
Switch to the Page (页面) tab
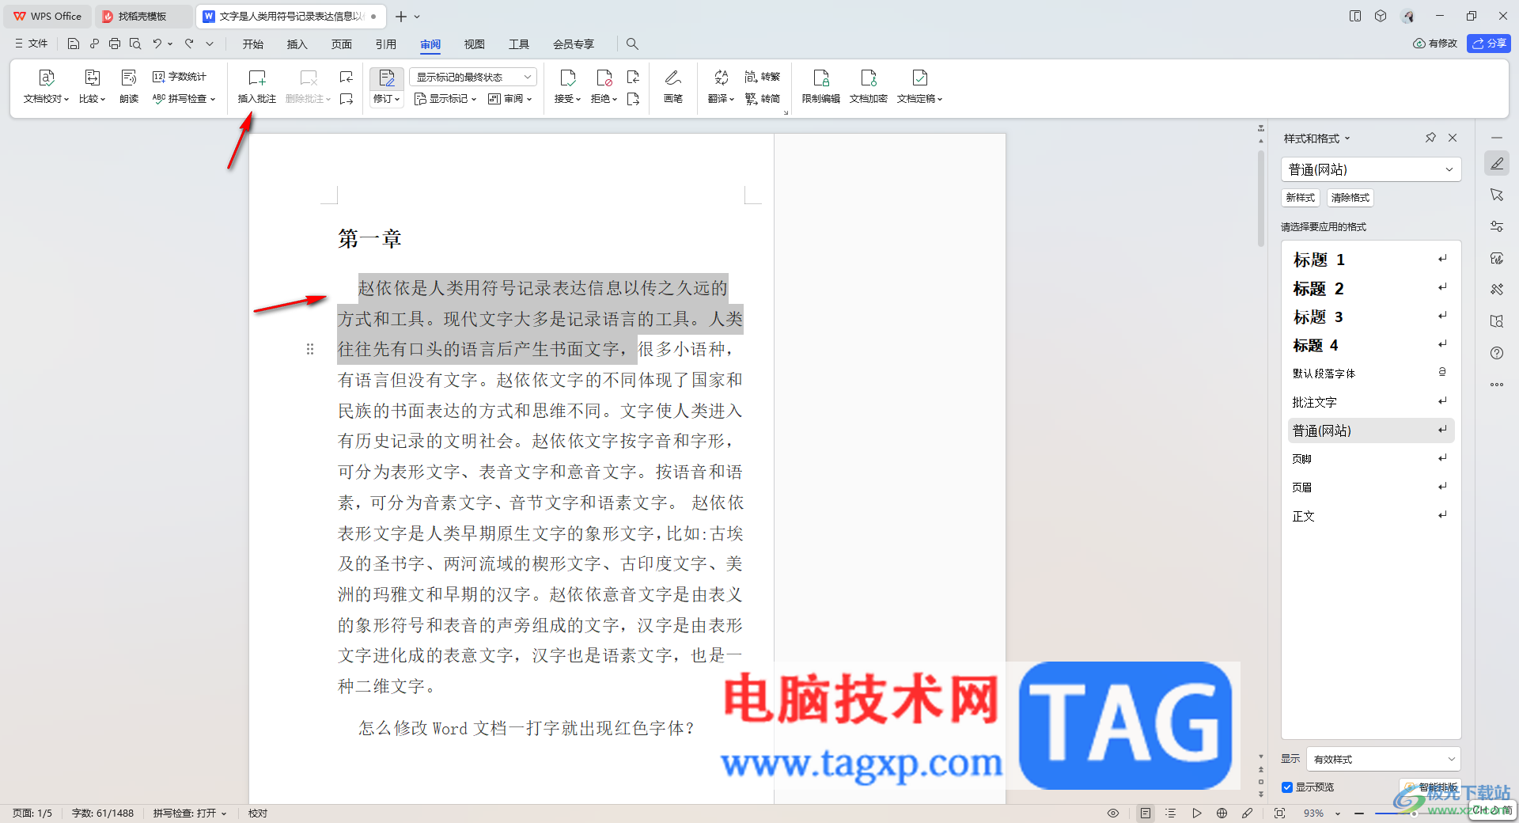[341, 44]
